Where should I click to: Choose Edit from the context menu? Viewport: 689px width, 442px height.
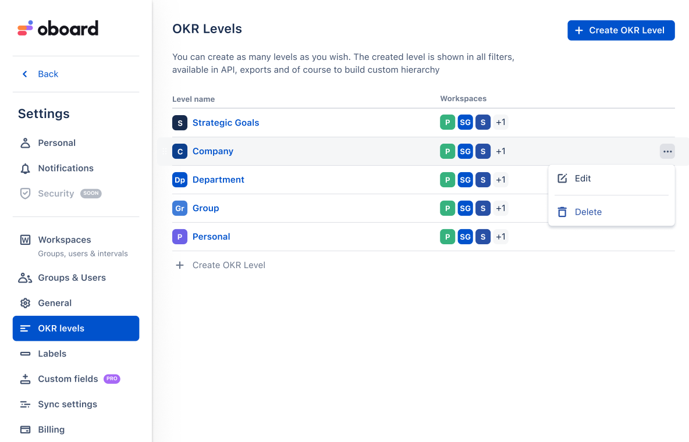click(x=612, y=179)
